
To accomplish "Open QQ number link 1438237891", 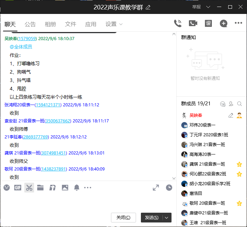I will 54,169.
